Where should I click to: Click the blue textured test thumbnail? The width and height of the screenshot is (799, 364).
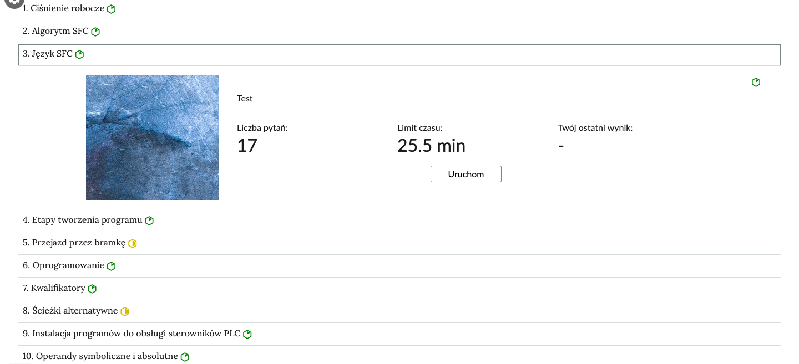point(153,137)
